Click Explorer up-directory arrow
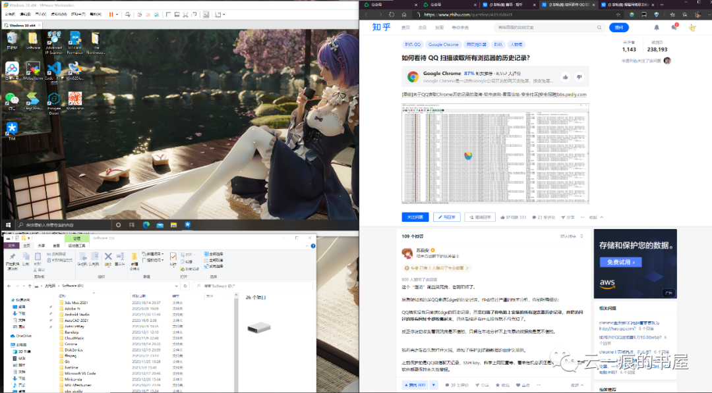 click(30, 286)
